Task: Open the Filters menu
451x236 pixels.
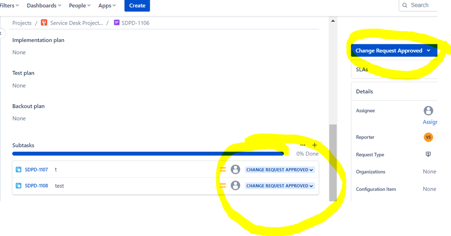Action: point(9,5)
